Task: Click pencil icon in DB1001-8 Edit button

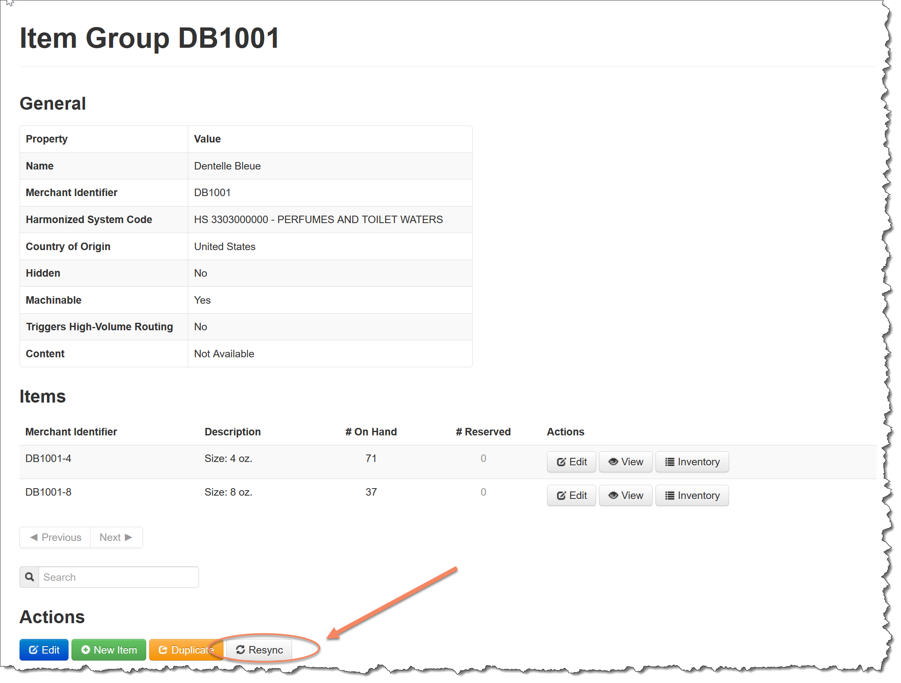Action: pos(561,495)
